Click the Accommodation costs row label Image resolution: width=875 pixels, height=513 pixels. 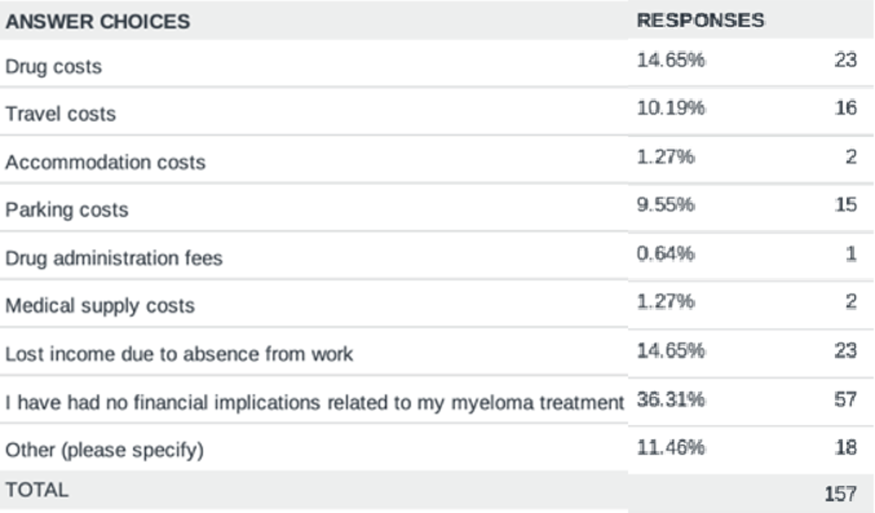[x=105, y=162]
